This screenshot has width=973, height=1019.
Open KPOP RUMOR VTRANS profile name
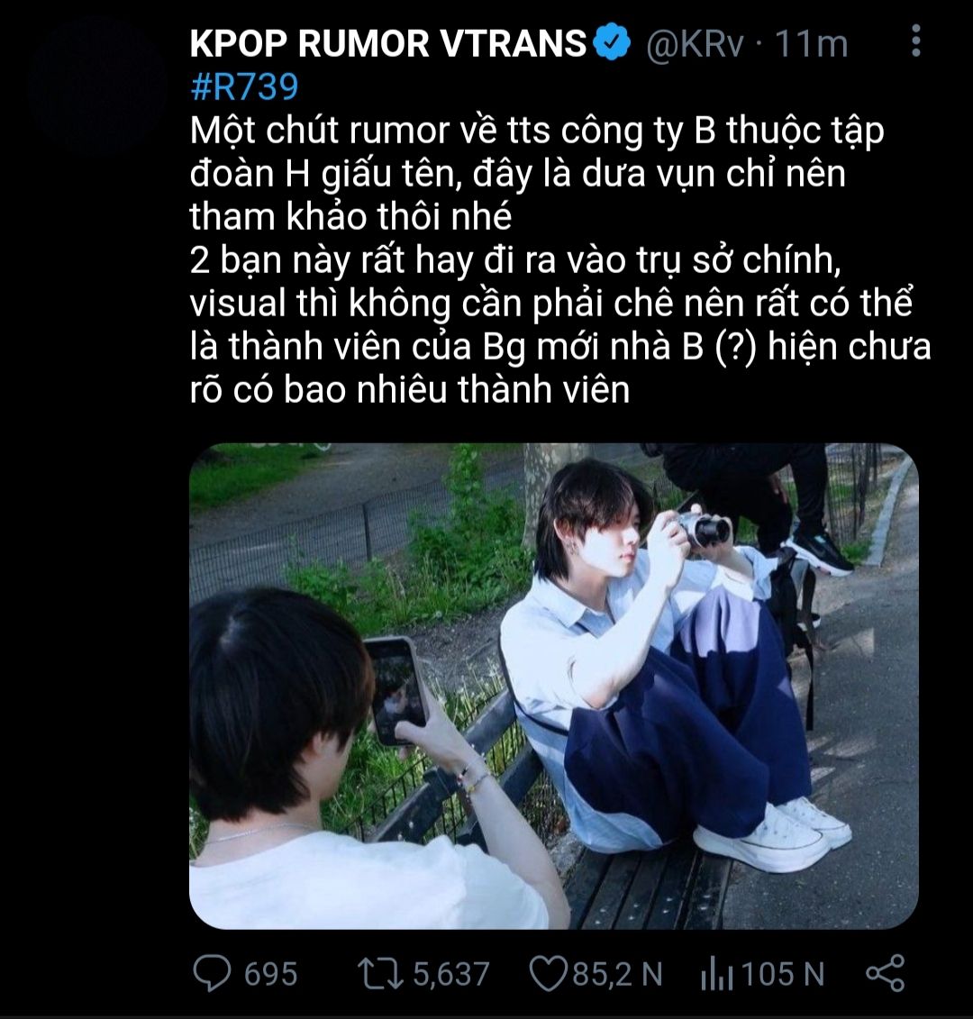(x=388, y=43)
